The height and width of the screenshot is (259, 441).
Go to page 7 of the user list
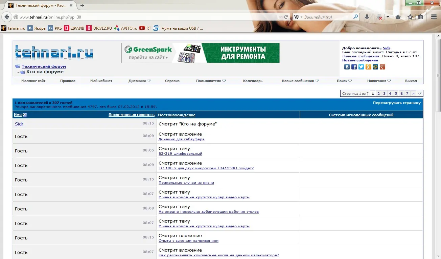tap(407, 93)
